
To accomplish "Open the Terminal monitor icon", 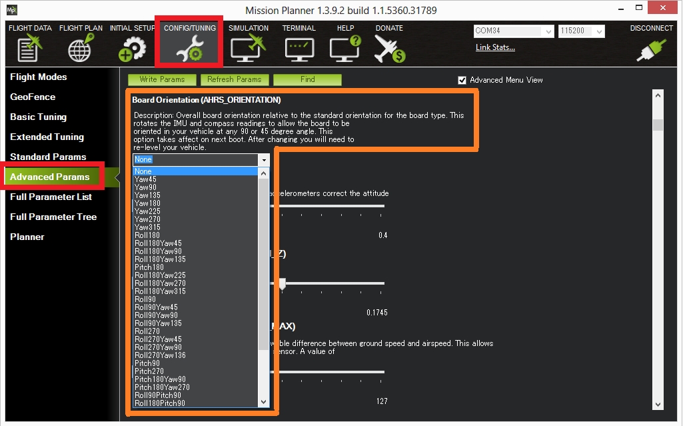I will 299,49.
